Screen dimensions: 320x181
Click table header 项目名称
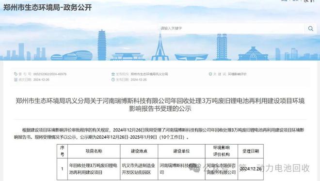[x=94, y=151]
